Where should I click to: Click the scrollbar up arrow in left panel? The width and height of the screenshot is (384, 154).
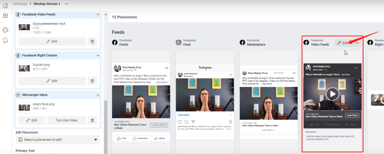click(106, 14)
